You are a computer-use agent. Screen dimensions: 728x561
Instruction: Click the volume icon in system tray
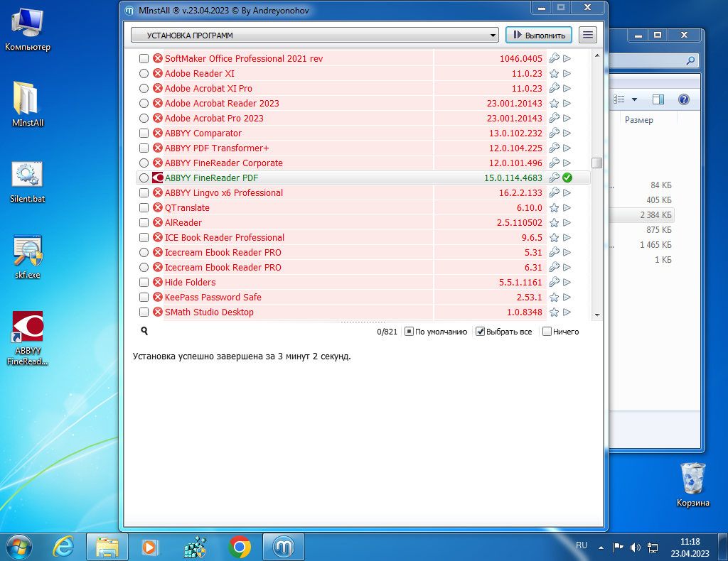click(x=635, y=548)
